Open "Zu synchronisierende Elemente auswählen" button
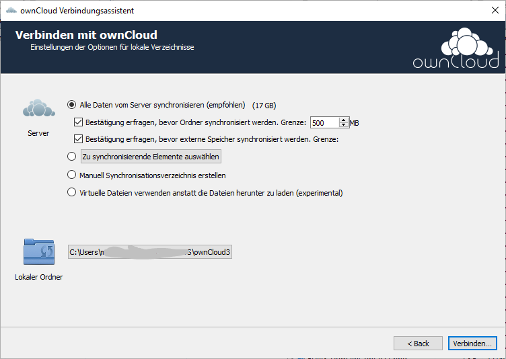The width and height of the screenshot is (506, 359). point(150,157)
